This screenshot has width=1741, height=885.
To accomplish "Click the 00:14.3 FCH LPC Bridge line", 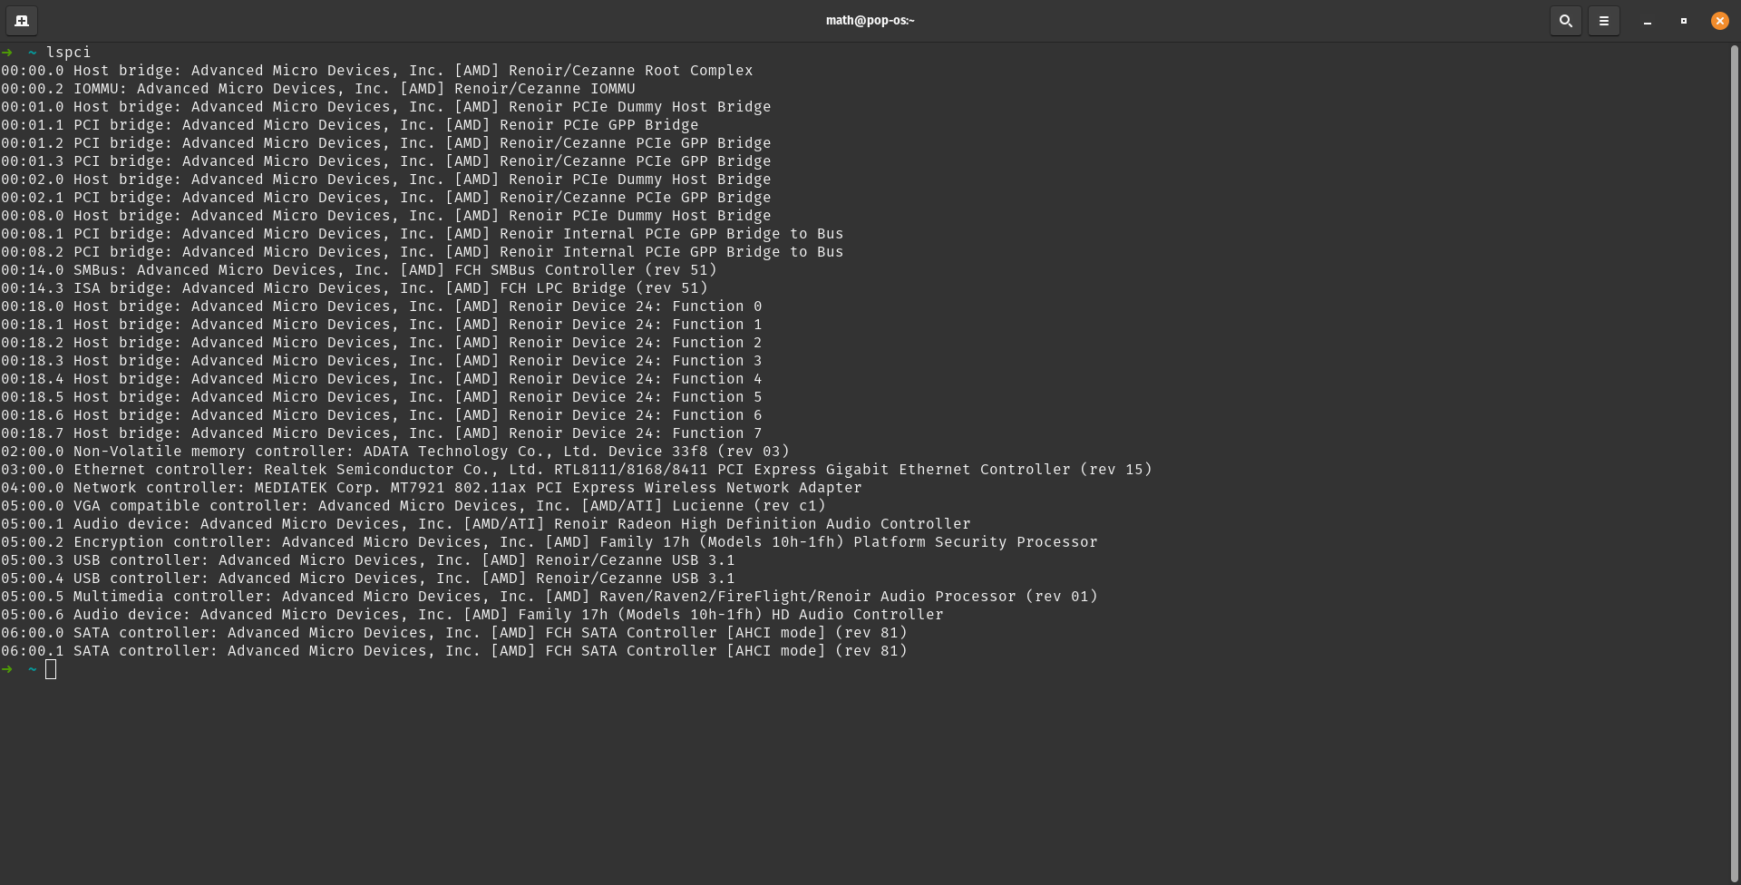I will coord(355,287).
